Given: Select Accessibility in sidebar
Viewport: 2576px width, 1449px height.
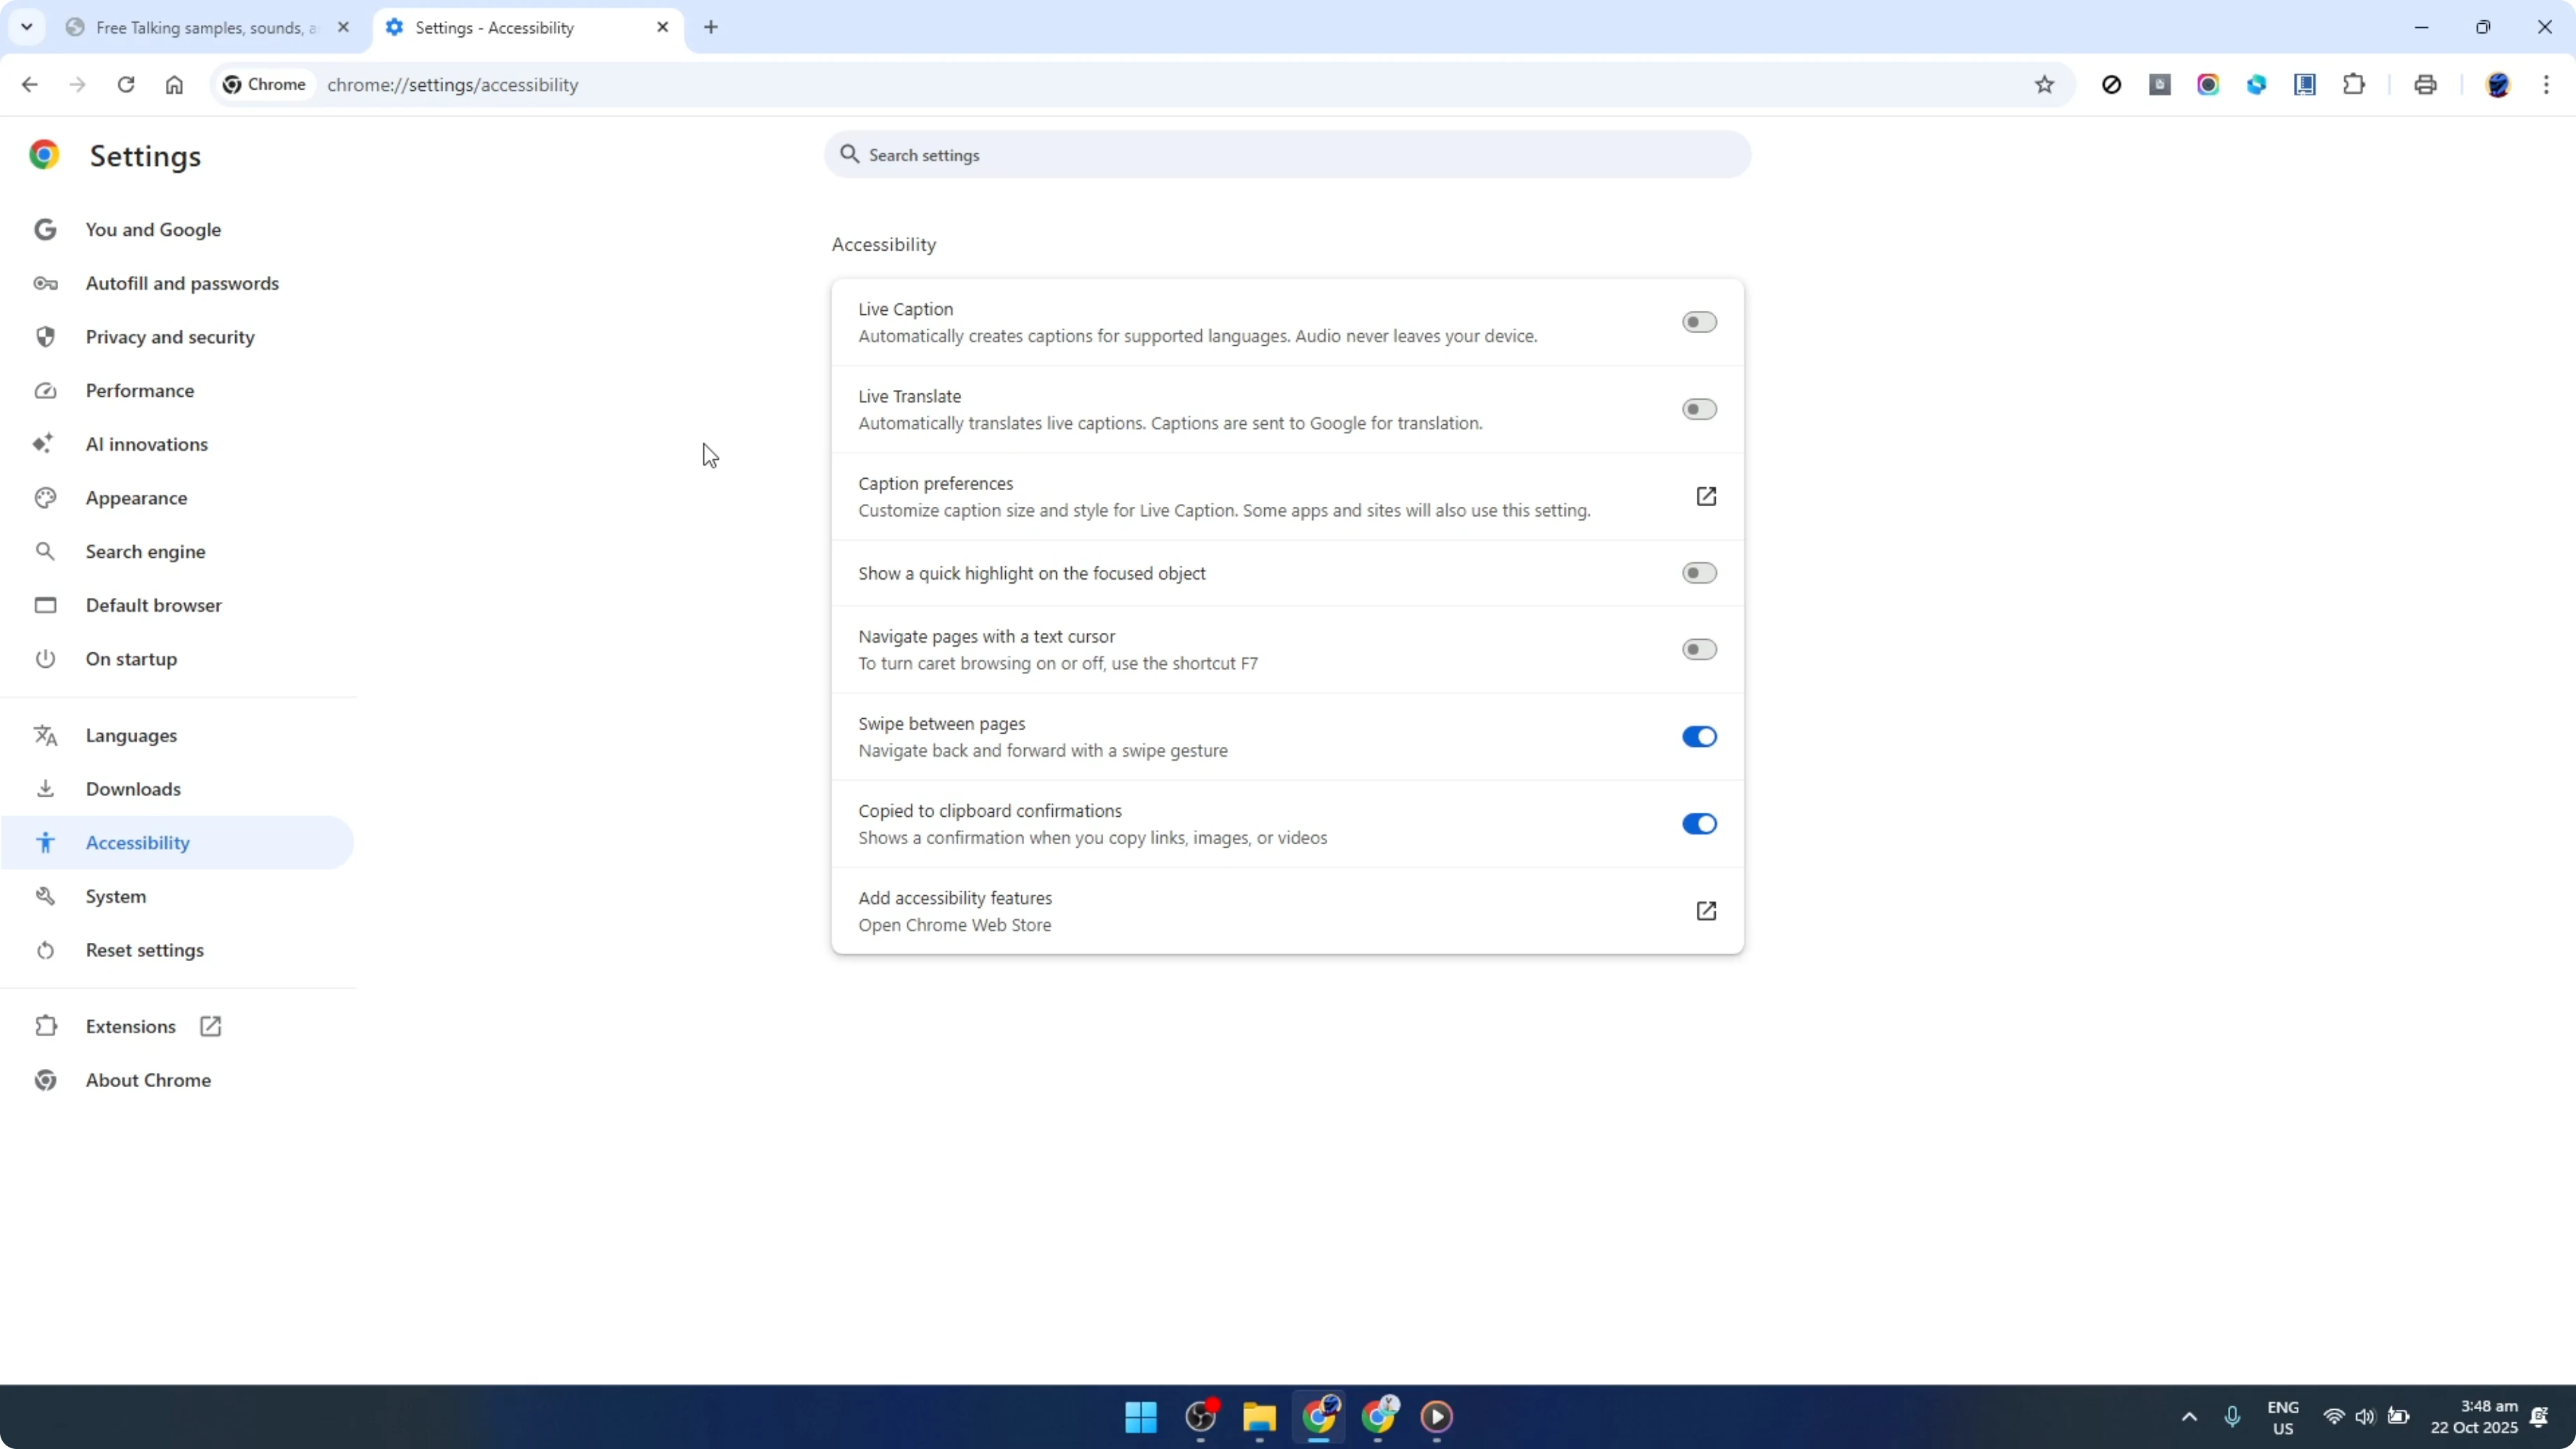Looking at the screenshot, I should [x=178, y=843].
